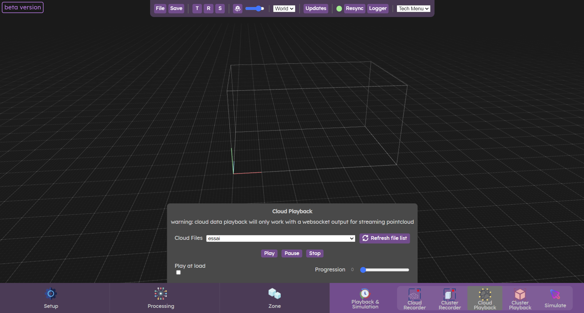
Task: Expand the Tech Menu dropdown
Action: click(413, 9)
